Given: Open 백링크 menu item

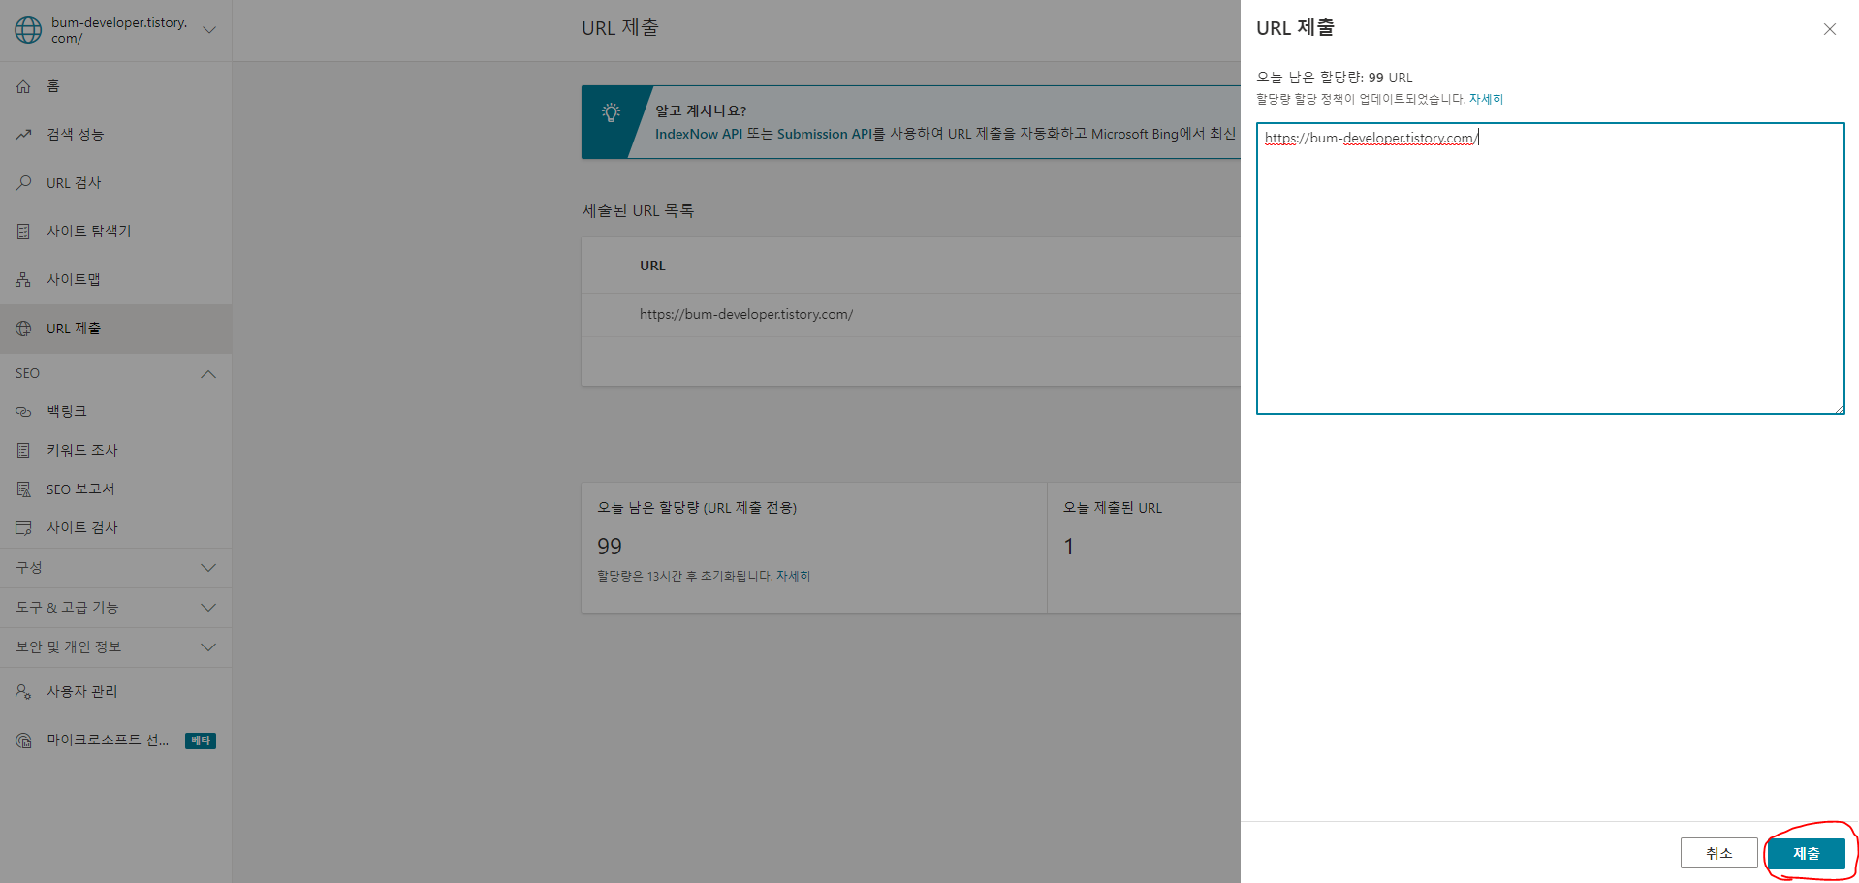Looking at the screenshot, I should (115, 412).
